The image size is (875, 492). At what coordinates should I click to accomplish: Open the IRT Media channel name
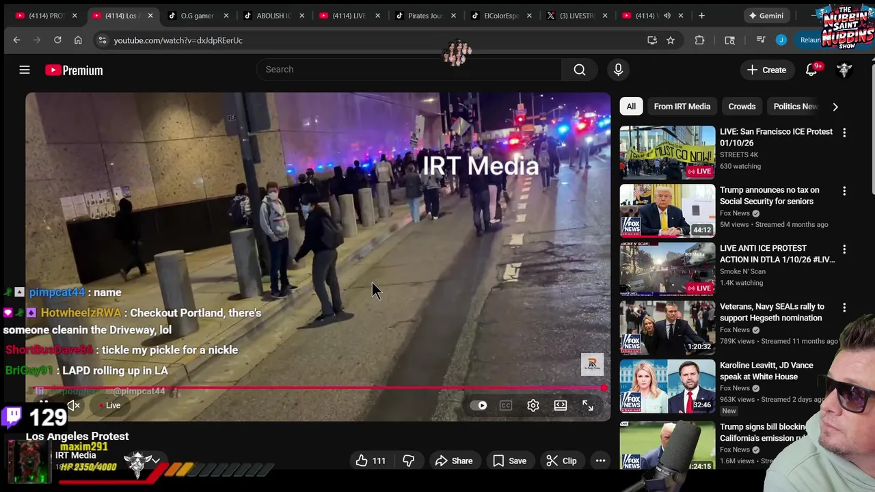click(76, 455)
